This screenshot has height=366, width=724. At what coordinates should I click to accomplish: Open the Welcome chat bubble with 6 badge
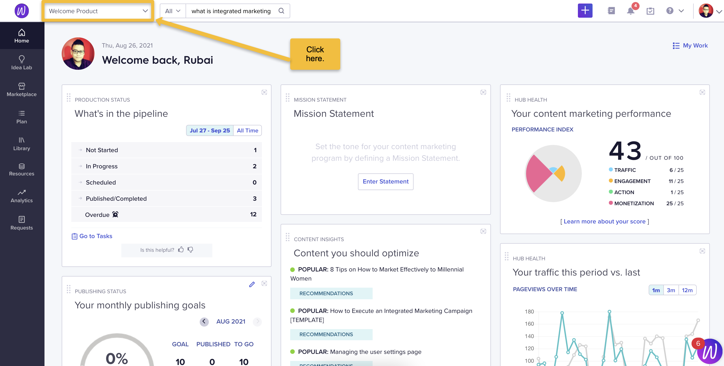coord(709,351)
